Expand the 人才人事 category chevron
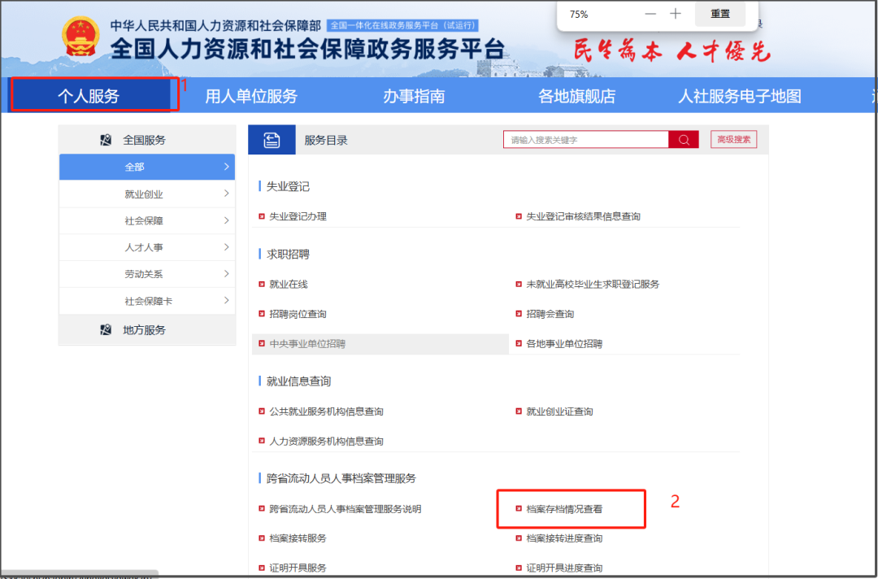 click(x=227, y=247)
